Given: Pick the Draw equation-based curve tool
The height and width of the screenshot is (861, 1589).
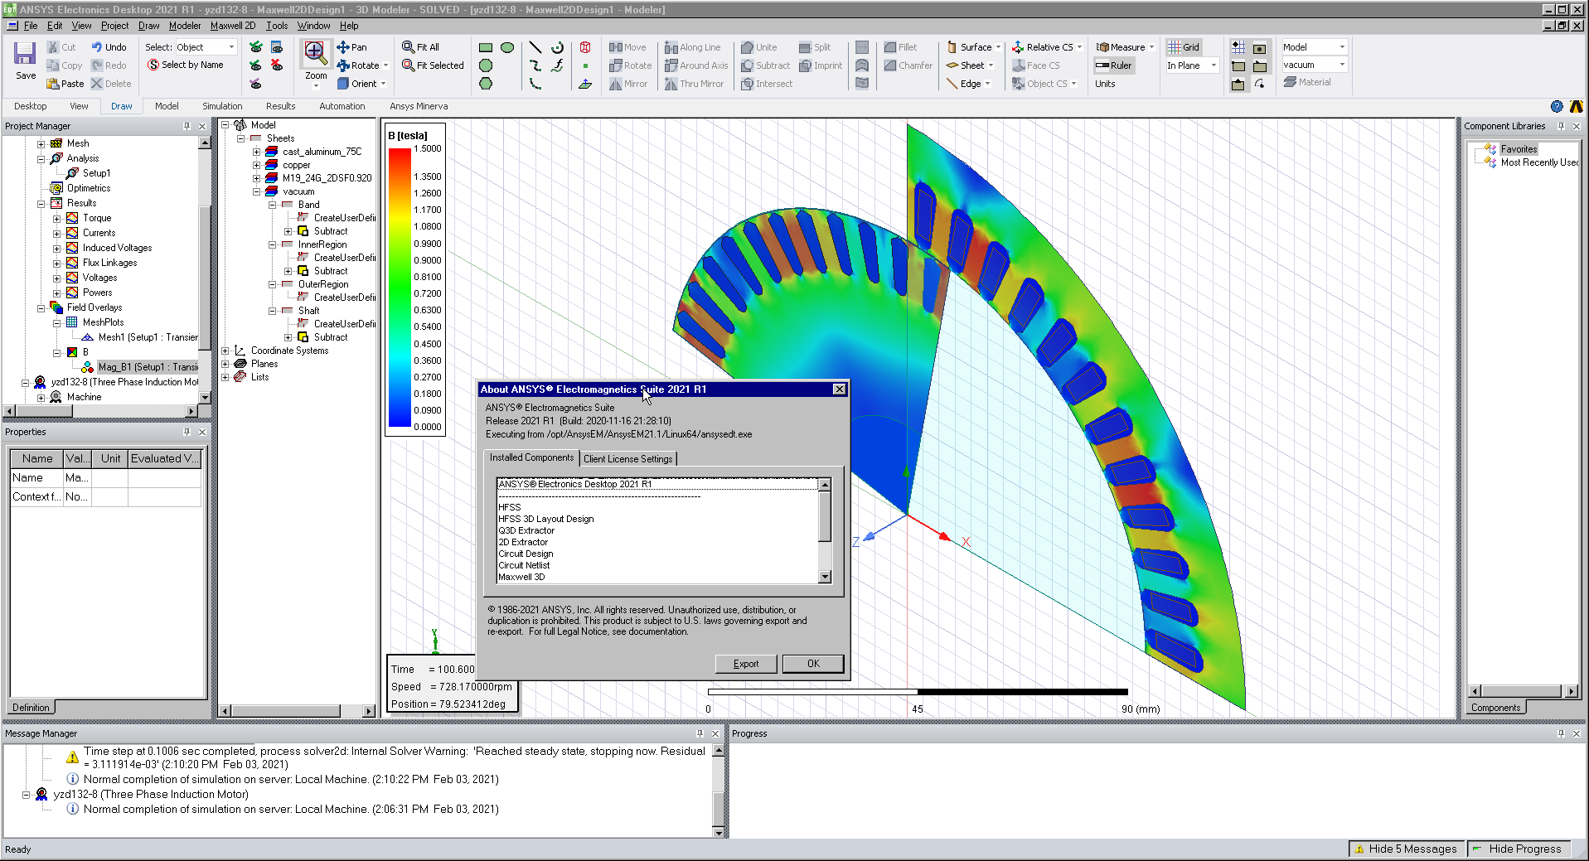Looking at the screenshot, I should 557,65.
